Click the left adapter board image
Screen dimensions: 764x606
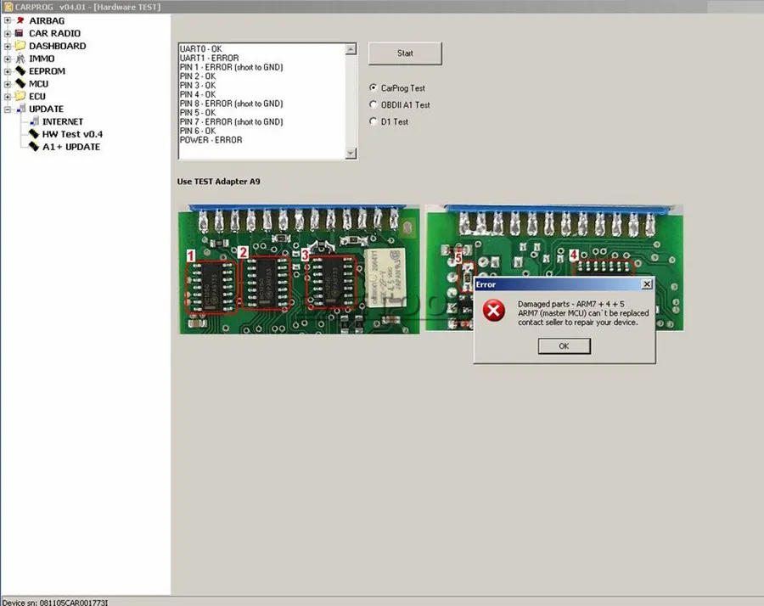coord(299,269)
